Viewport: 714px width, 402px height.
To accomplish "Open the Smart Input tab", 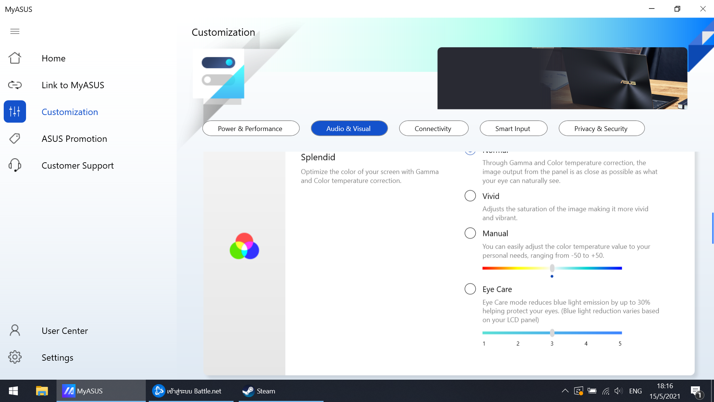I will click(513, 128).
